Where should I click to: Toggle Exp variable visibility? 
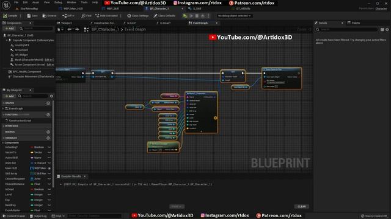(49, 200)
